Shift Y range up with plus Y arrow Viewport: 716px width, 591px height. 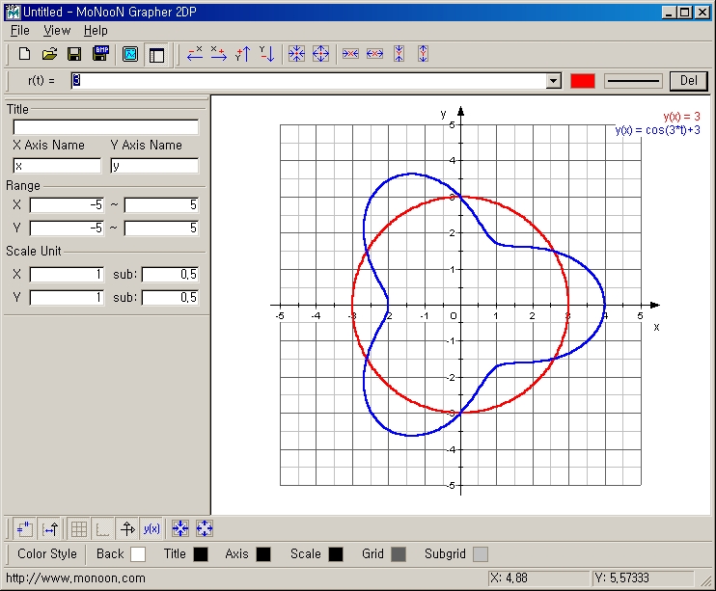pos(243,54)
